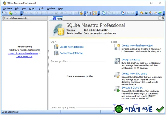
Task: Click the Create new SQL query link
Action: click(134, 74)
